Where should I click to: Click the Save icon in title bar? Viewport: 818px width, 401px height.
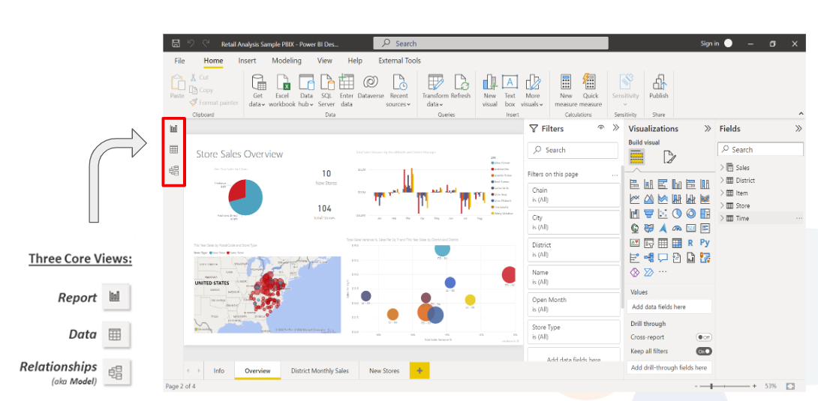(x=176, y=43)
